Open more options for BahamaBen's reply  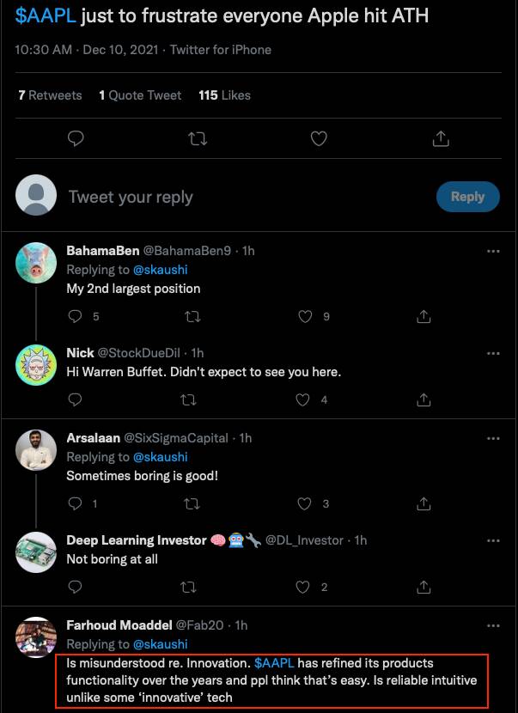click(x=493, y=252)
